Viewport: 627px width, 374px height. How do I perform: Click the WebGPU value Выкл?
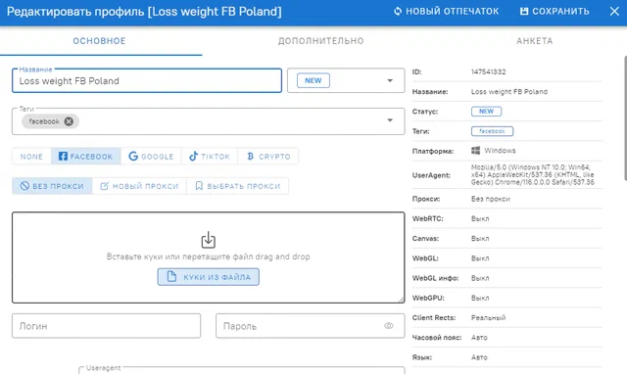pos(480,298)
